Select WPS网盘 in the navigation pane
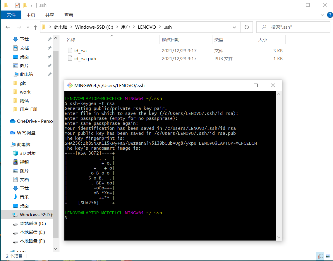Image resolution: width=333 pixels, height=261 pixels. click(26, 133)
